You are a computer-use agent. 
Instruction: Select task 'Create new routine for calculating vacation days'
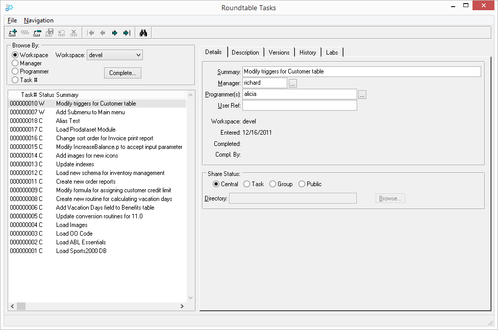tap(97, 199)
